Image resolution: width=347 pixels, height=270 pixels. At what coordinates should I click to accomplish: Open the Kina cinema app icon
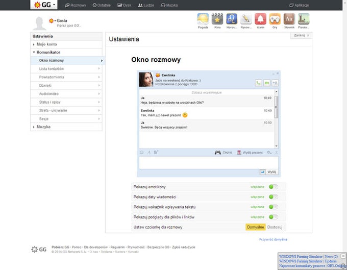[217, 19]
